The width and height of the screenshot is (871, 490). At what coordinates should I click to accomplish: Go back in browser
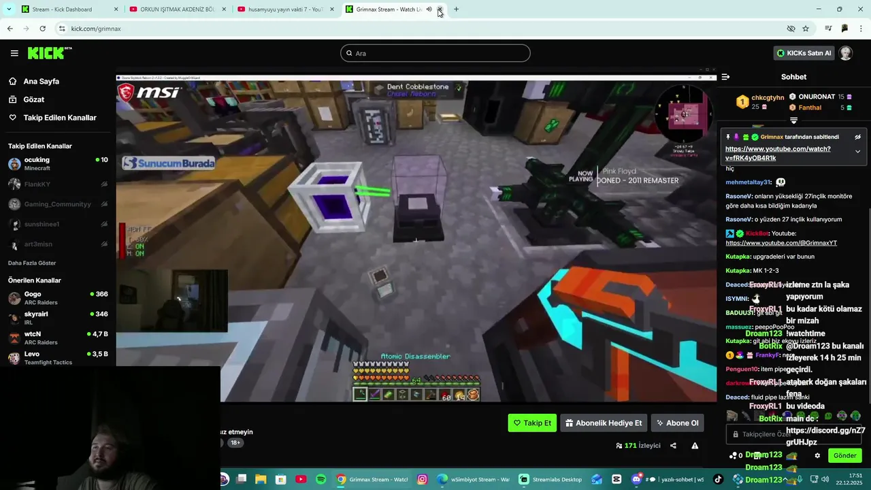click(10, 29)
